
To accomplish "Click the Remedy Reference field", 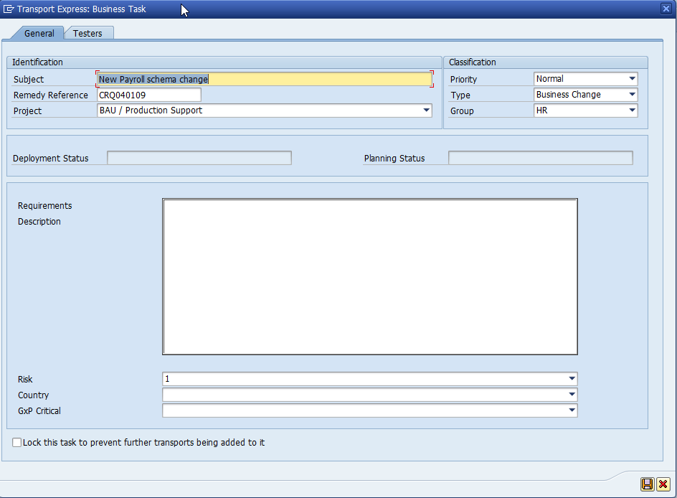I will (149, 95).
